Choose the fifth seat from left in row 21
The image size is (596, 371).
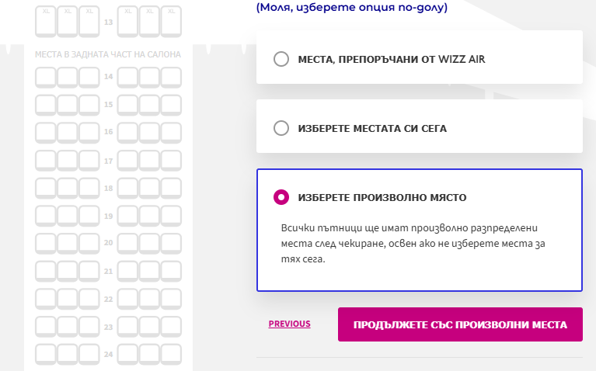149,271
